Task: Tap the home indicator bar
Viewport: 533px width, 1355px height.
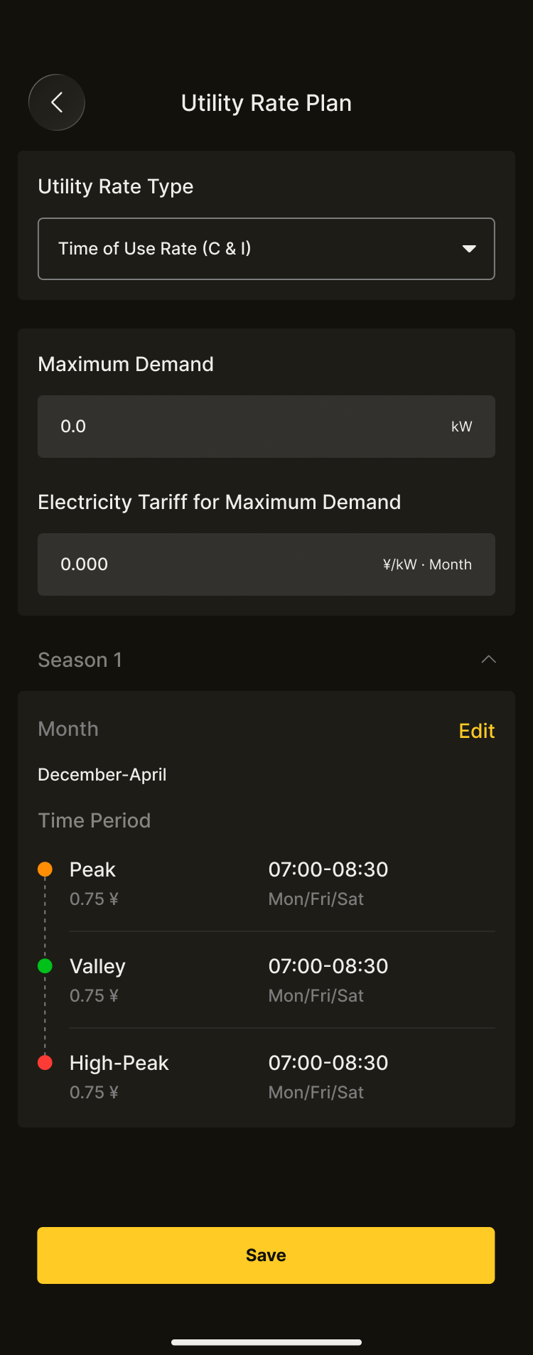Action: [x=266, y=1342]
